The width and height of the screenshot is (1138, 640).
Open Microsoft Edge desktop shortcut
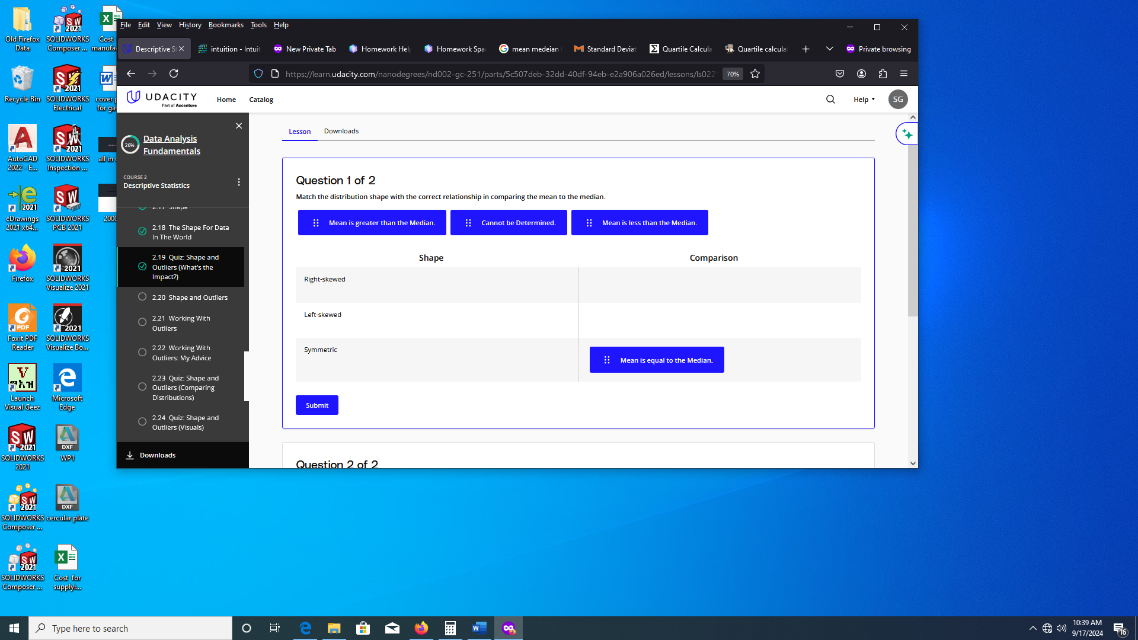(67, 387)
